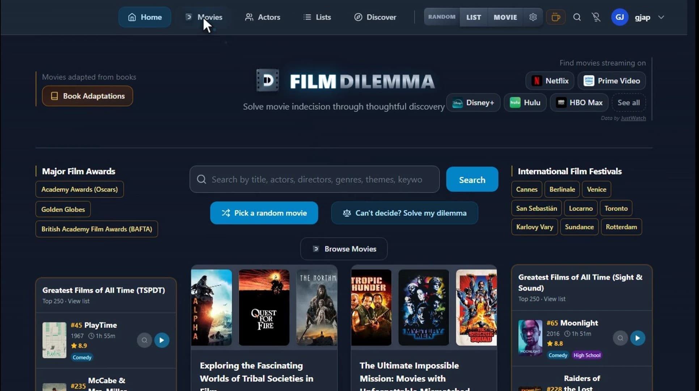Screen dimensions: 699x391
Task: Expand the gjap account dropdown chevron
Action: (x=661, y=17)
